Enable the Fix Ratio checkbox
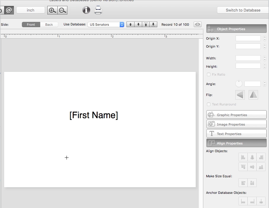The image size is (269, 208). coord(209,74)
